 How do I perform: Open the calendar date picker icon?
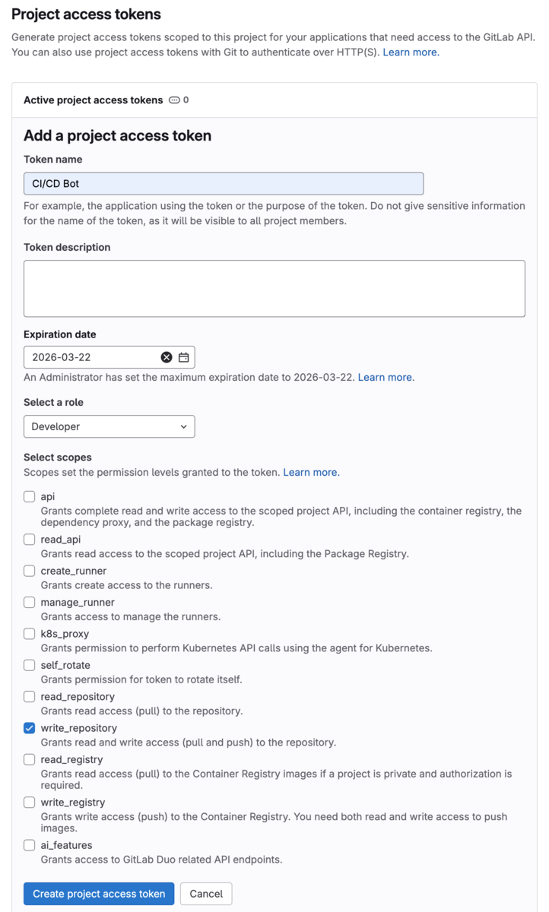184,357
